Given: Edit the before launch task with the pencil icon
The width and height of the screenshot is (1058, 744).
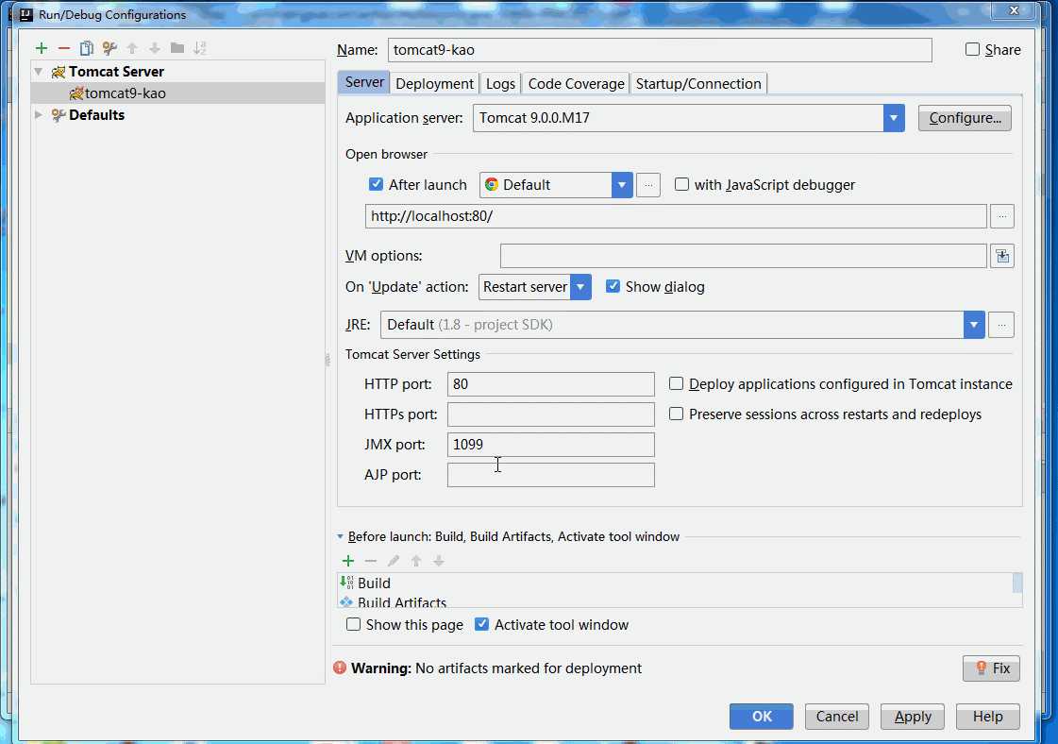Looking at the screenshot, I should point(394,561).
